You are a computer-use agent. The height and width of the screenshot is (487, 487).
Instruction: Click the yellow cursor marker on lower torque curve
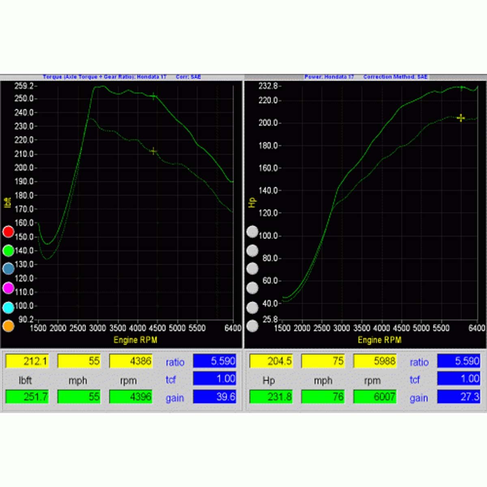[x=153, y=151]
